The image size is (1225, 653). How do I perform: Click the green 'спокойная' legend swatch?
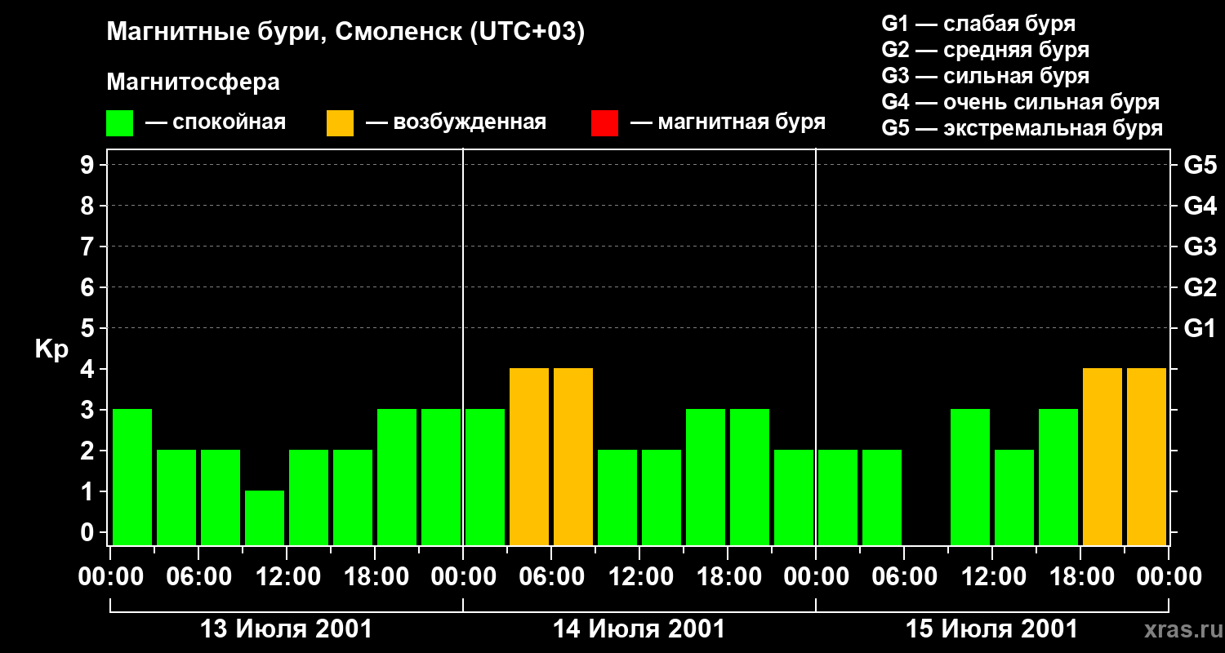point(119,122)
